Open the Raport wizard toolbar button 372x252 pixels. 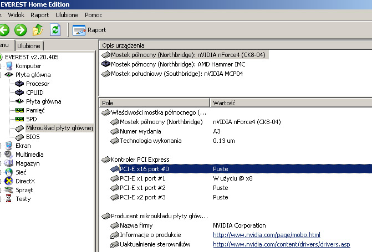pos(89,30)
